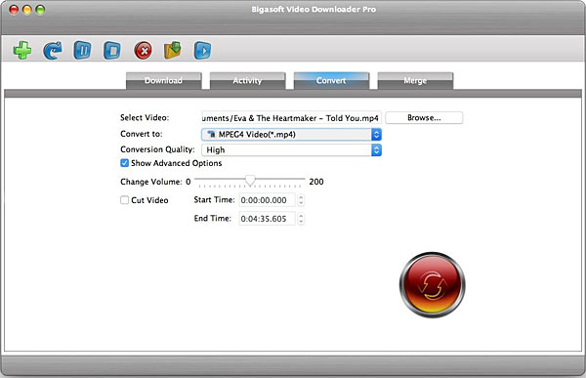The width and height of the screenshot is (586, 378).
Task: Click the blue curved arrow resume icon
Action: [53, 51]
